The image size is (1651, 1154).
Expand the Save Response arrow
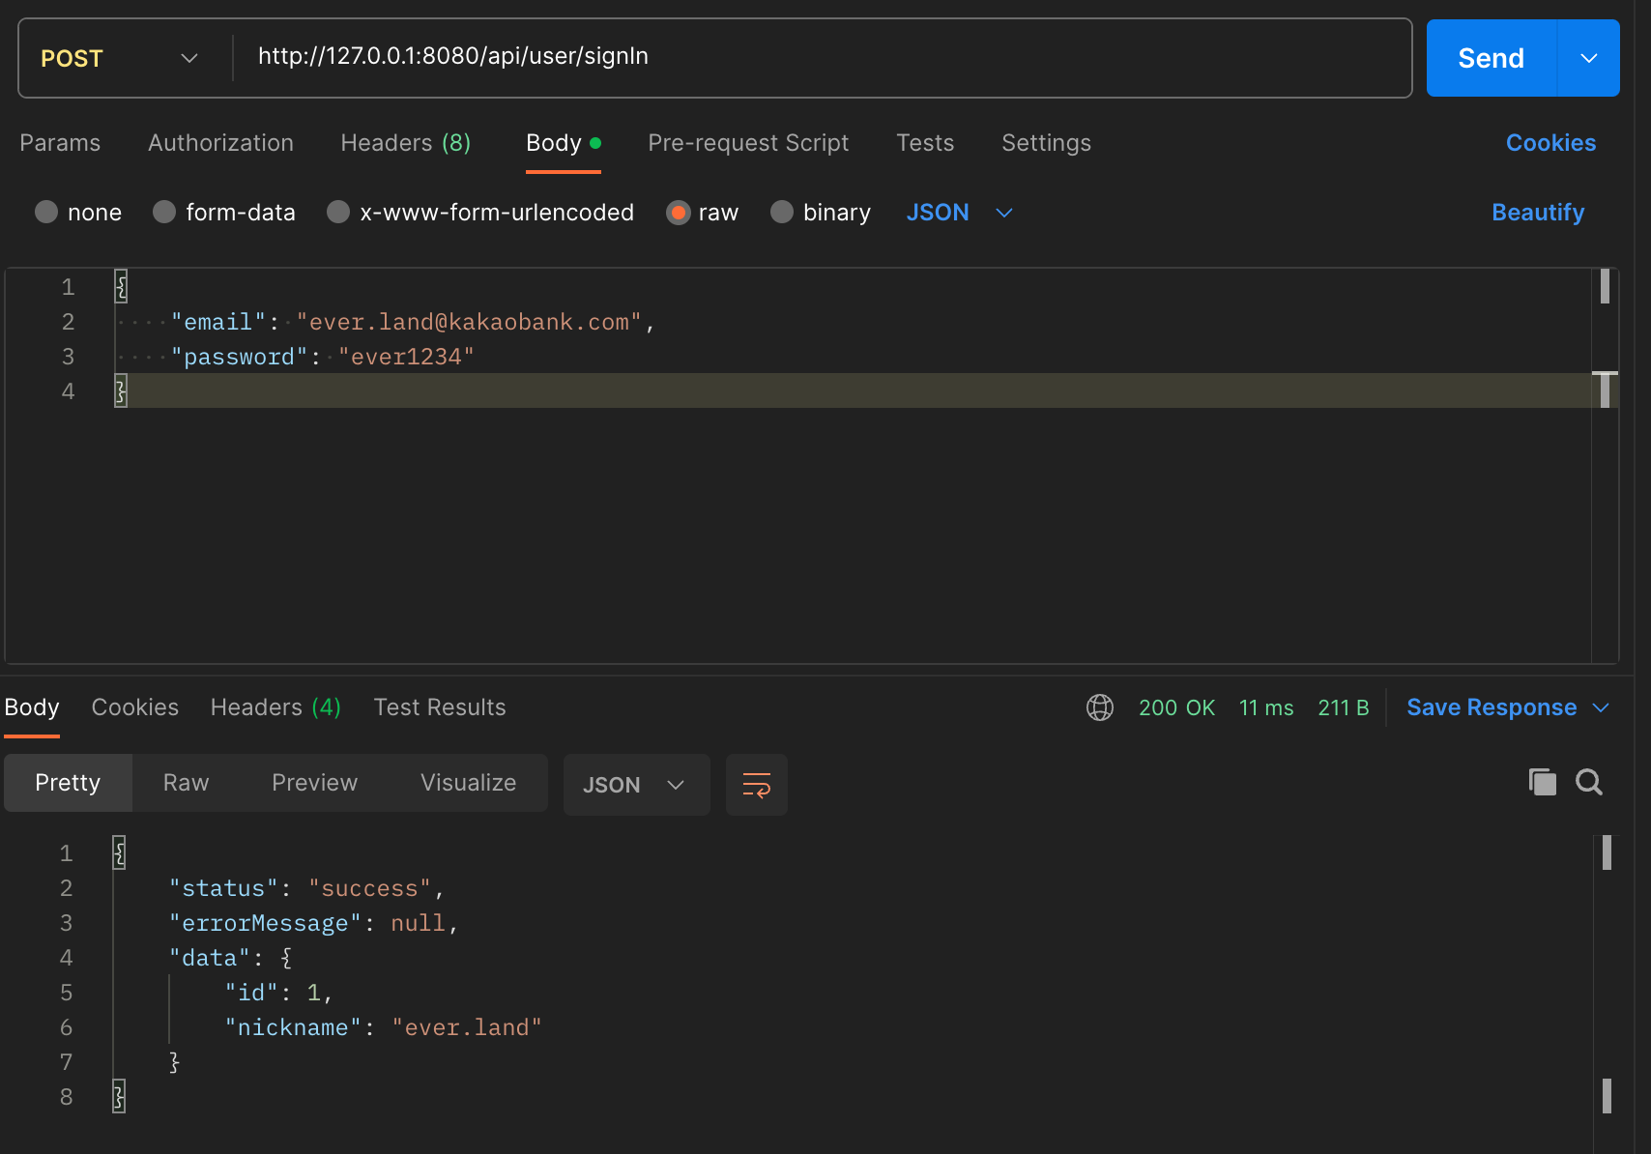pyautogui.click(x=1601, y=707)
